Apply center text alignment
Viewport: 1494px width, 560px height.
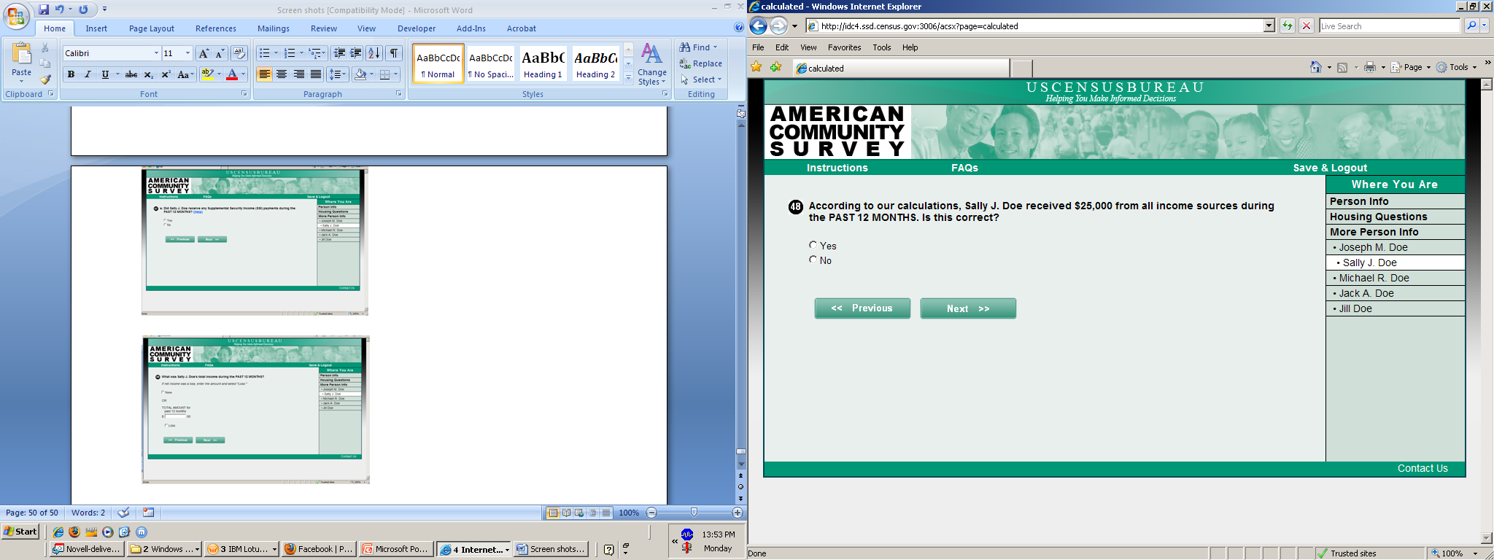point(282,74)
